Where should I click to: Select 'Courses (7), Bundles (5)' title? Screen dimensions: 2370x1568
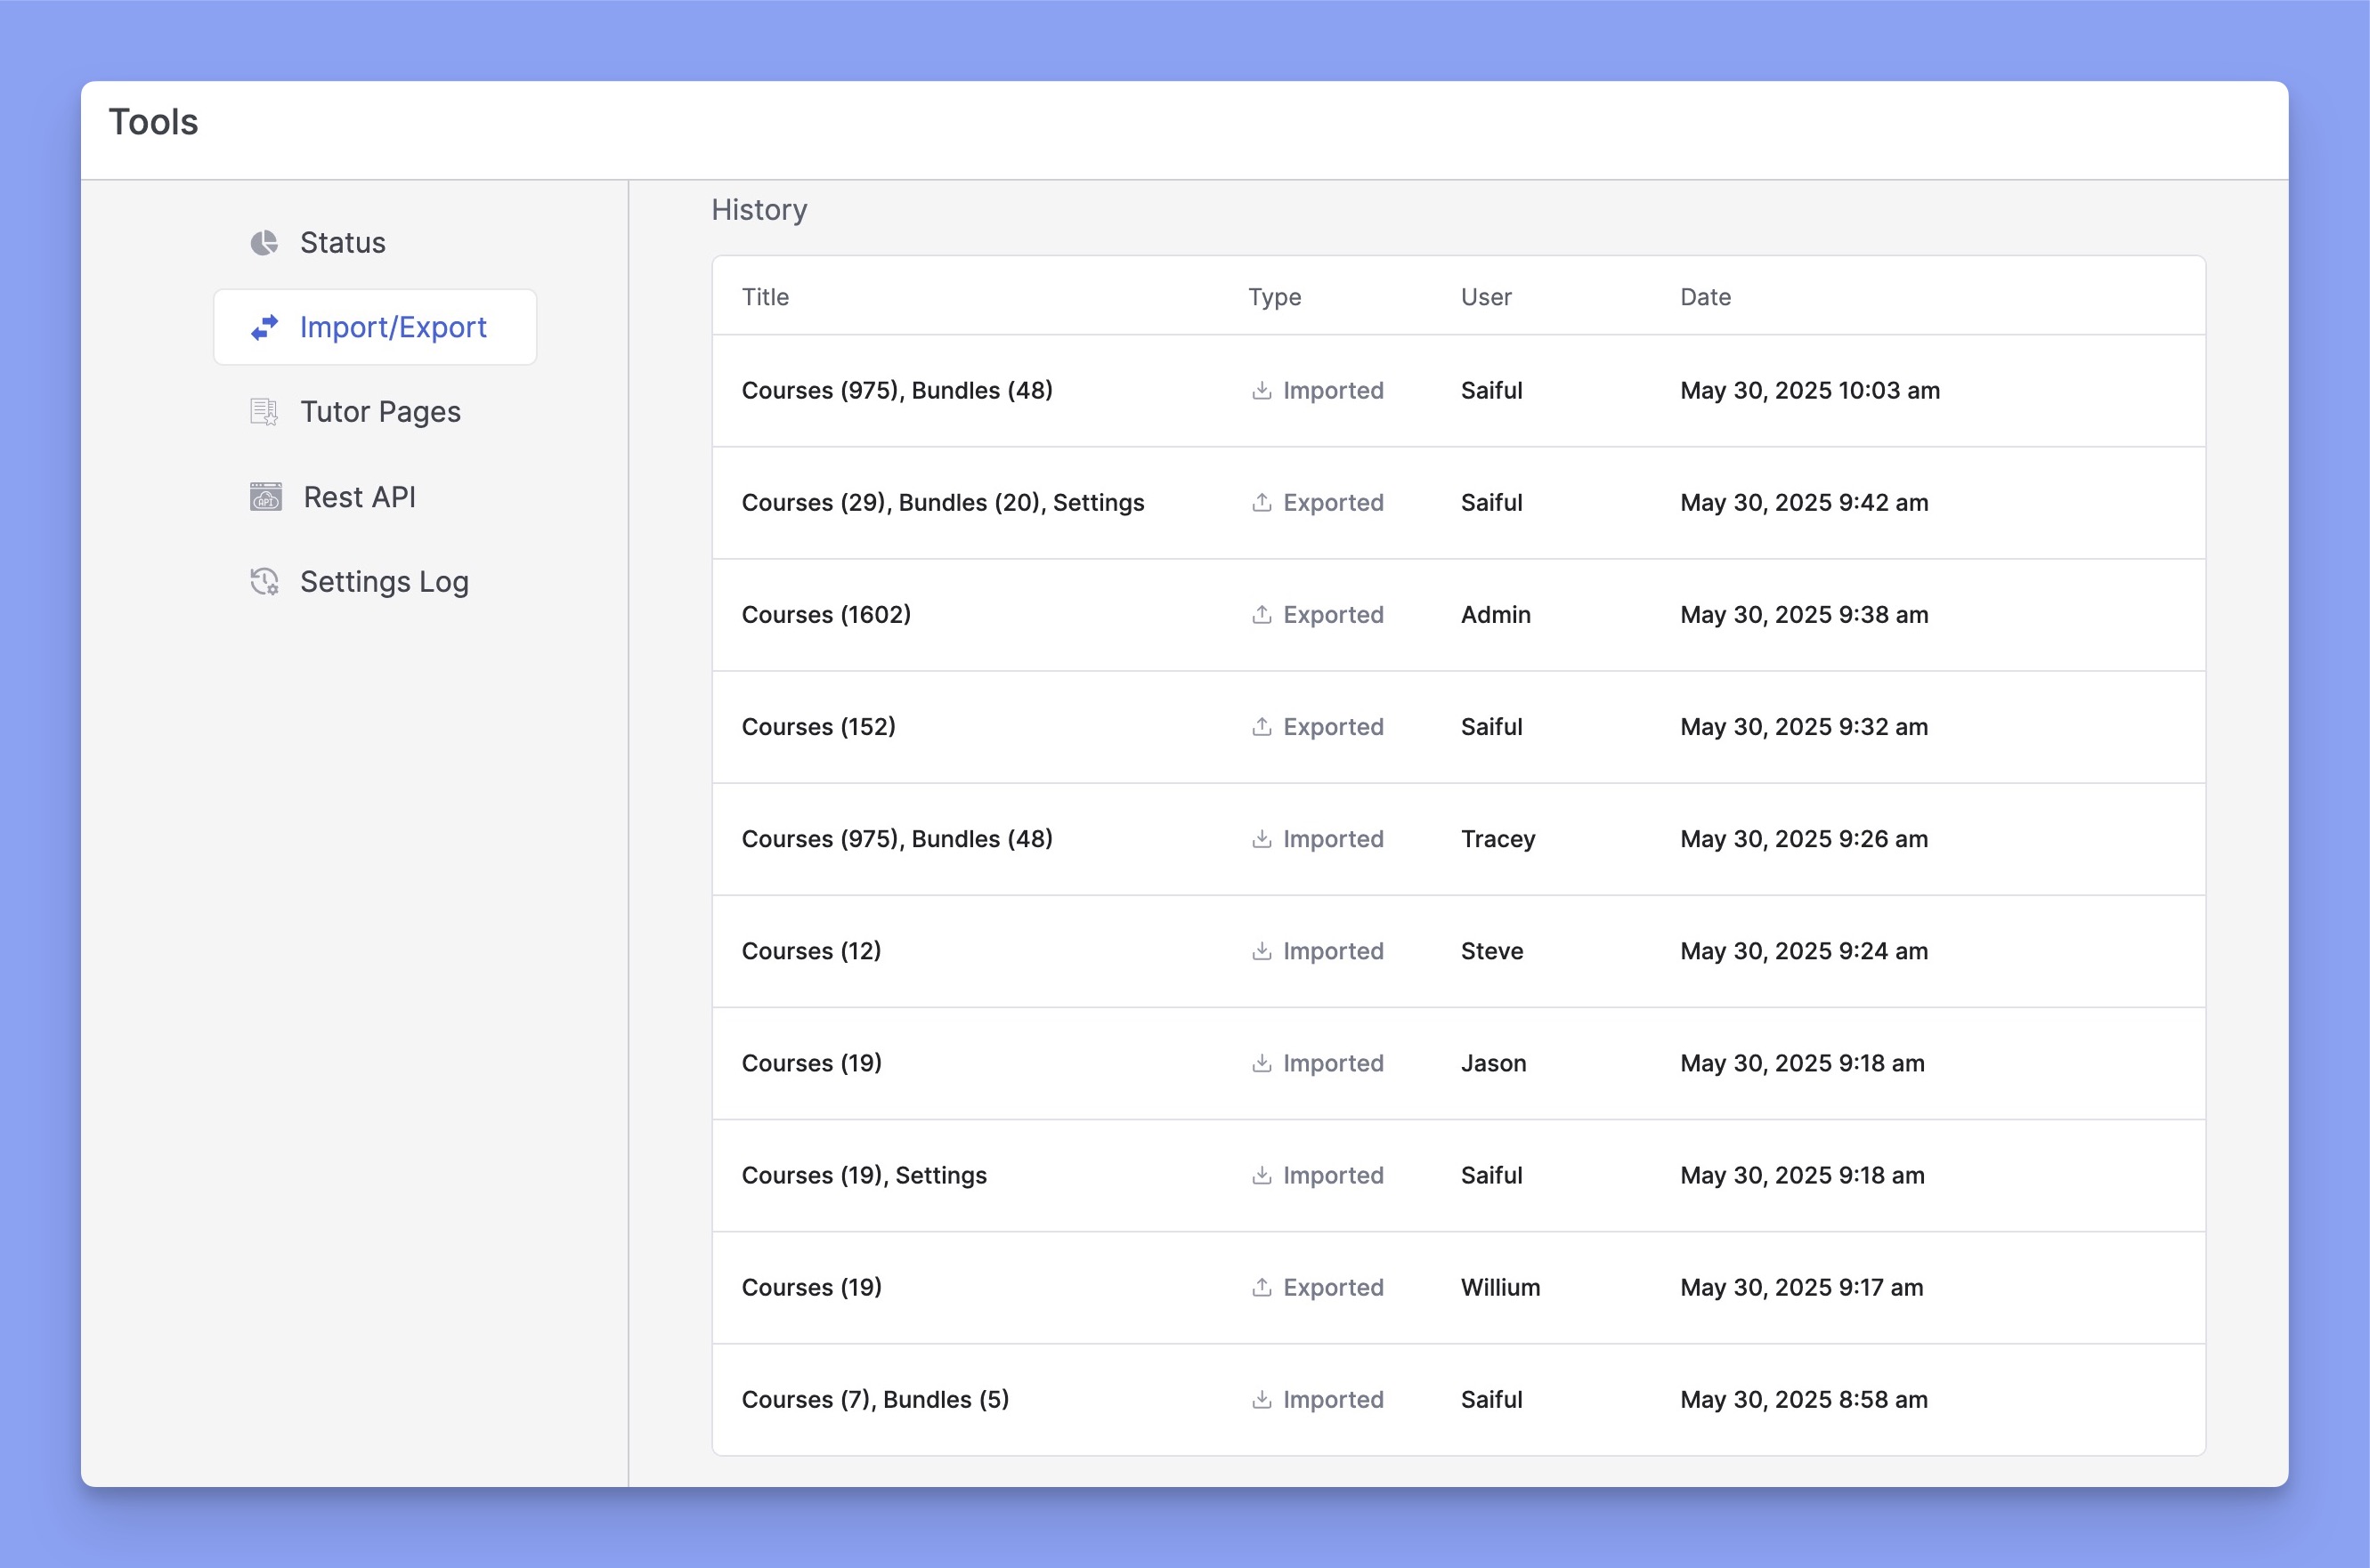click(875, 1399)
